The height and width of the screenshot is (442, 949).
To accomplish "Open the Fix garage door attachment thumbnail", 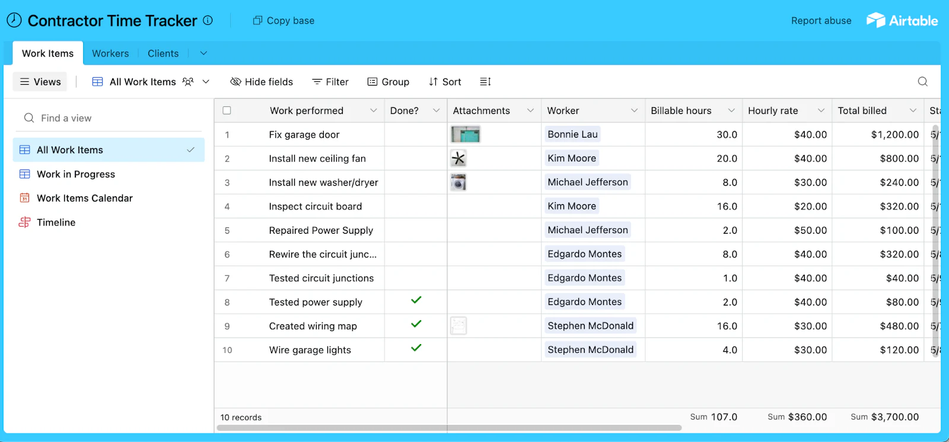I will [466, 135].
